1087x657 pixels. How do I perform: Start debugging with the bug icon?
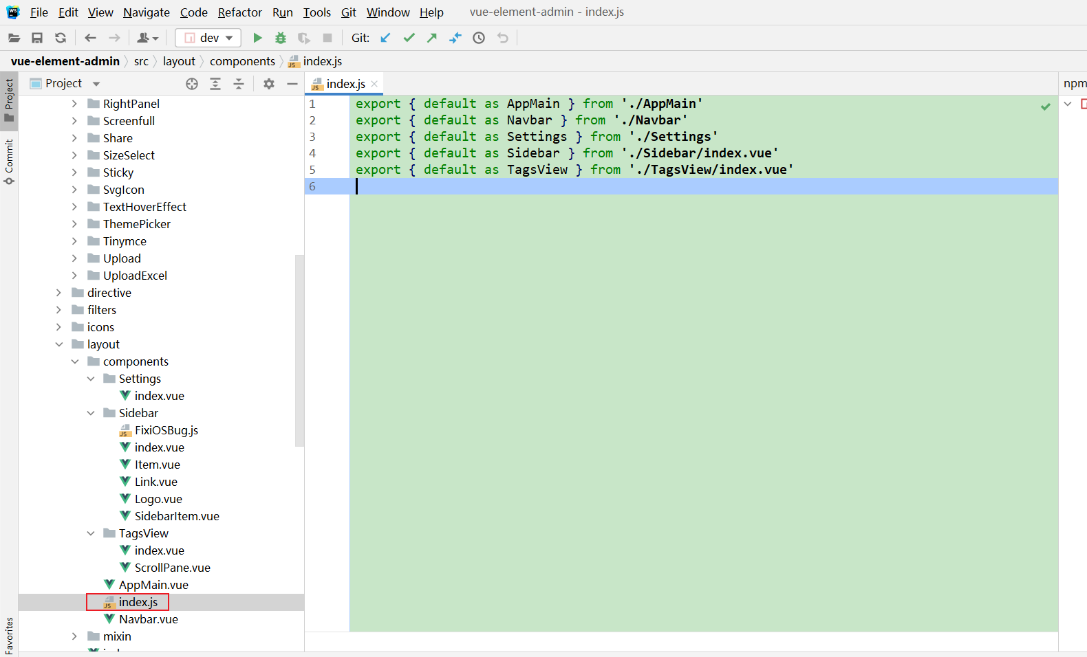click(281, 38)
